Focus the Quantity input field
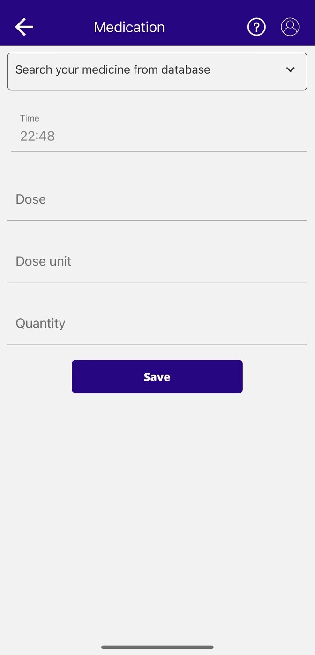The height and width of the screenshot is (655, 315). pos(157,323)
